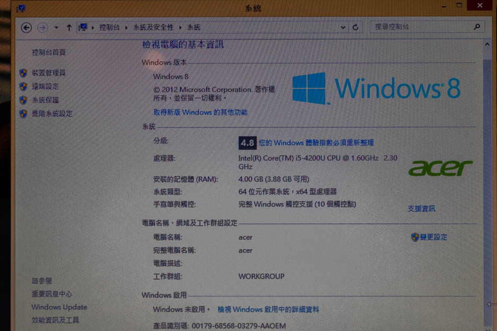Click the system icon in title bar
This screenshot has width=497, height=331.
pyautogui.click(x=21, y=8)
